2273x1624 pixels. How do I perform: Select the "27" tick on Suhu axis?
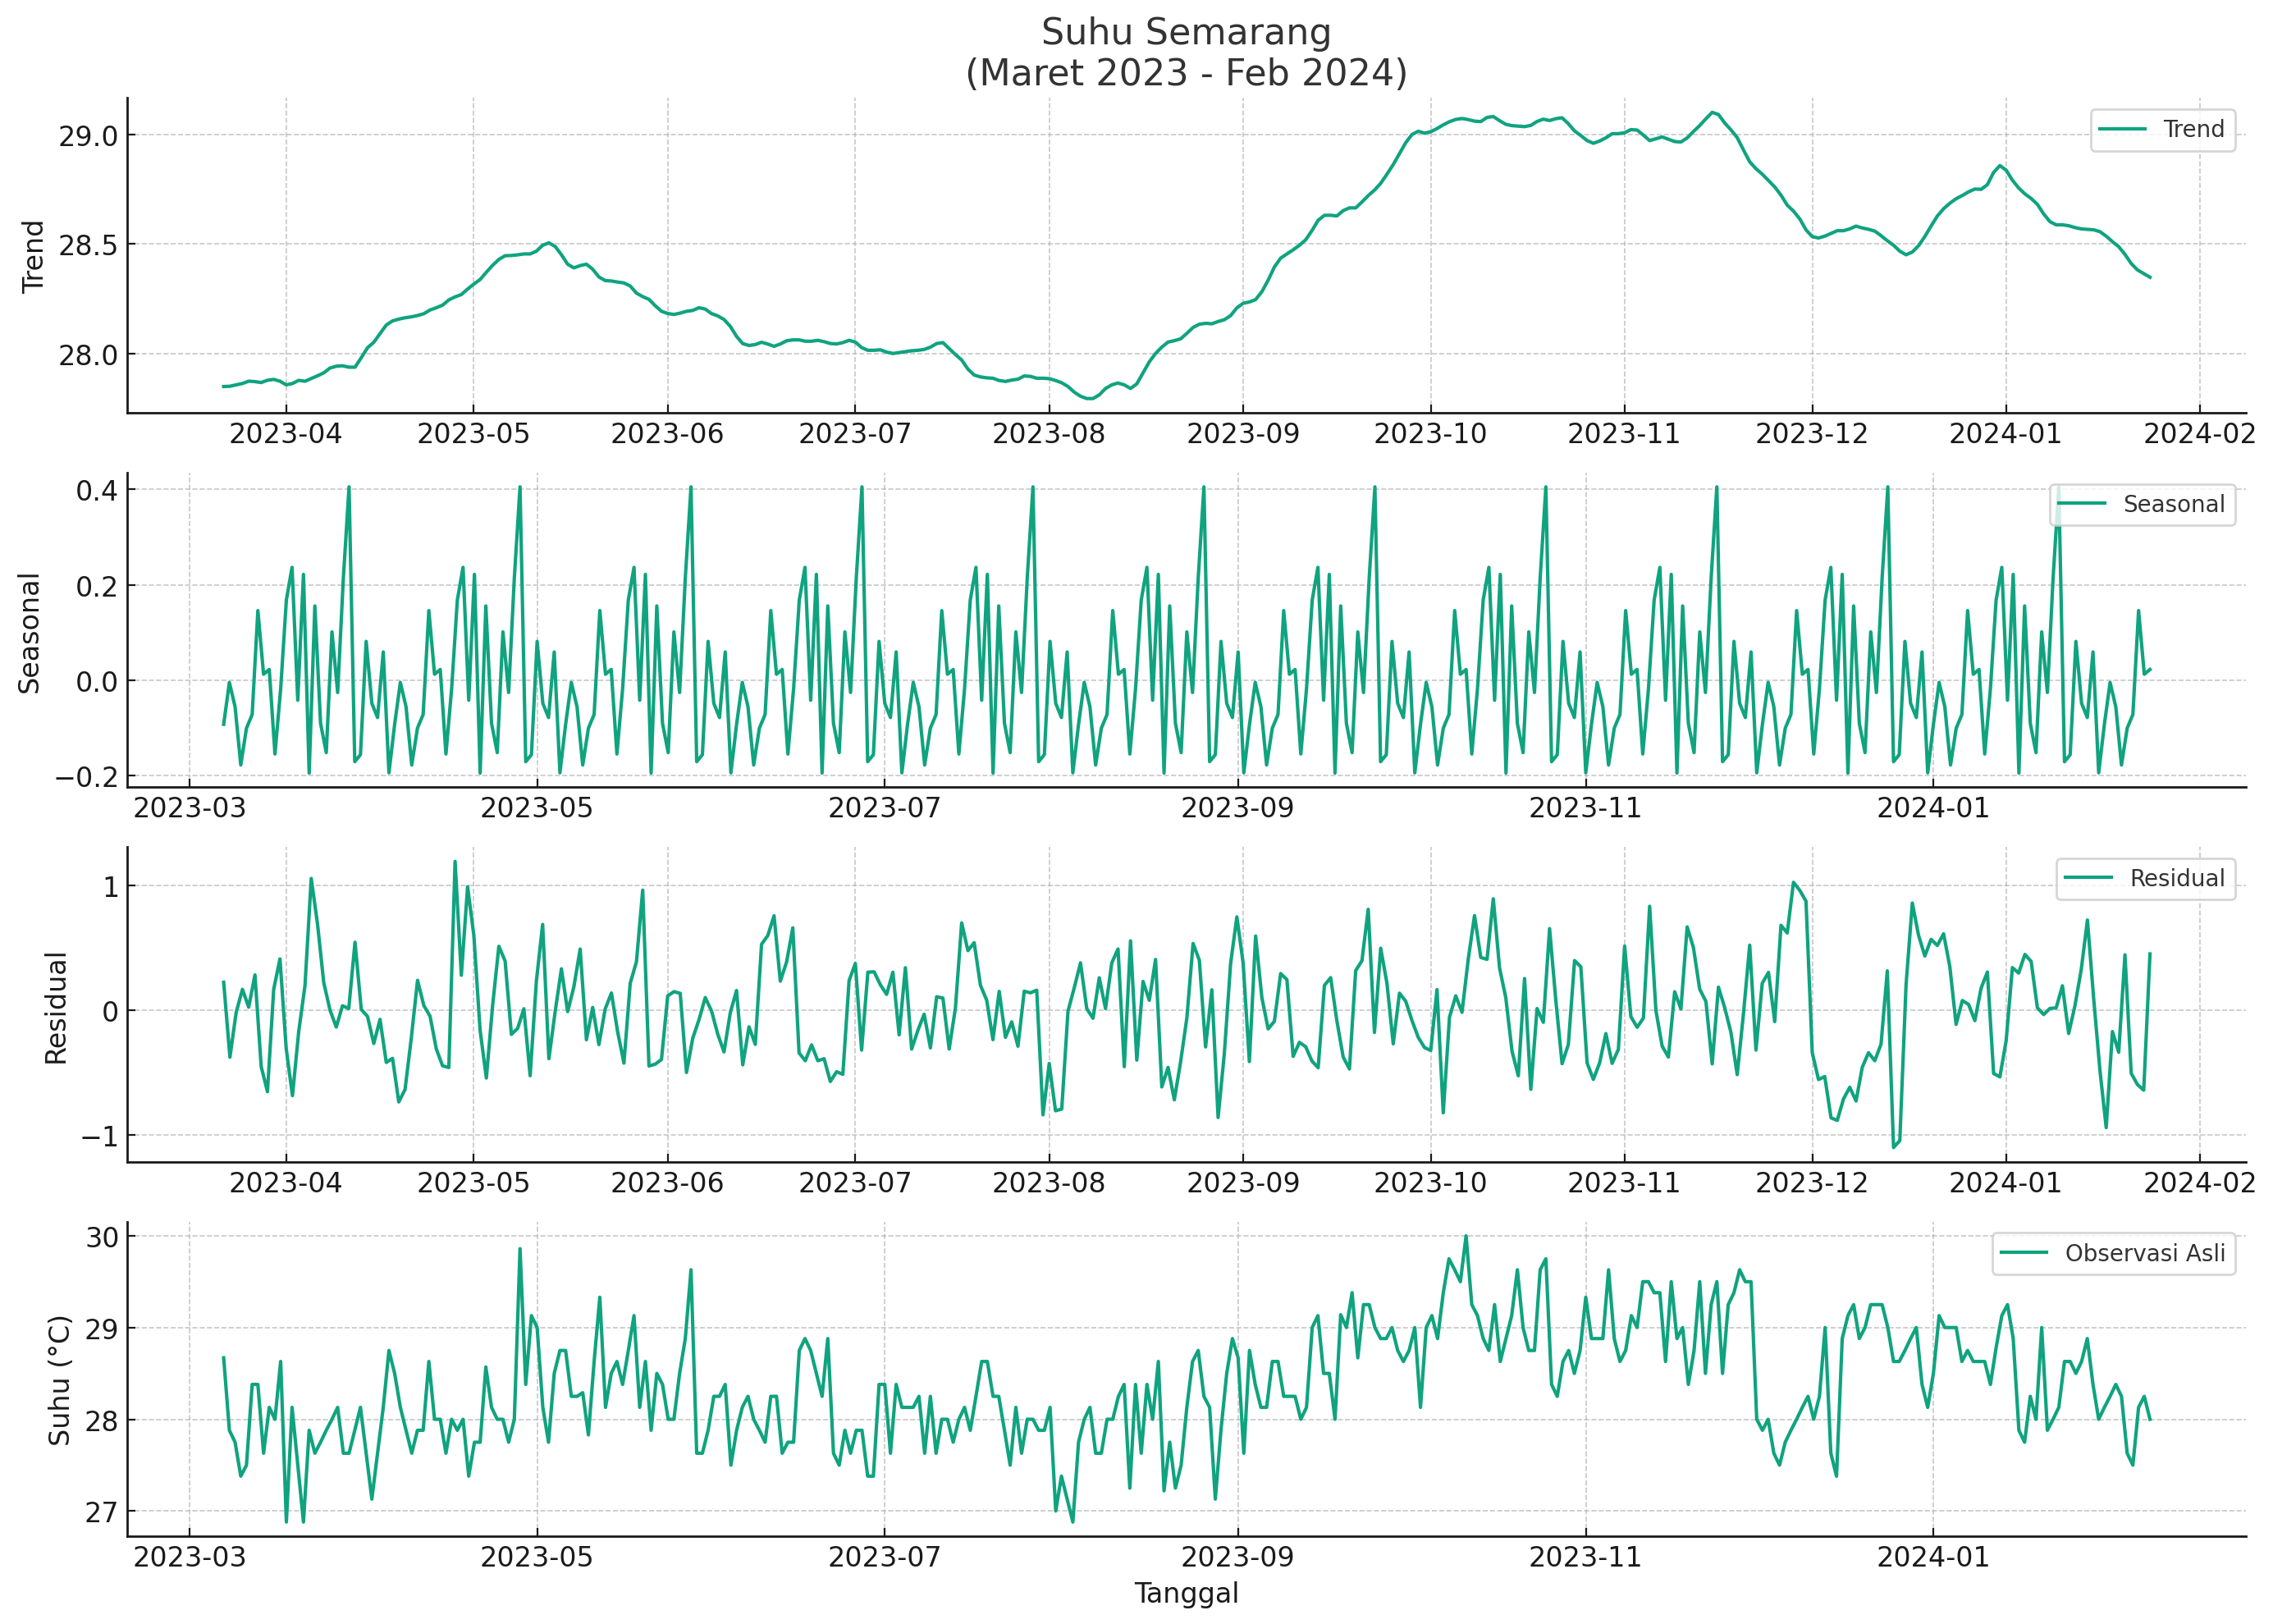tap(101, 1513)
